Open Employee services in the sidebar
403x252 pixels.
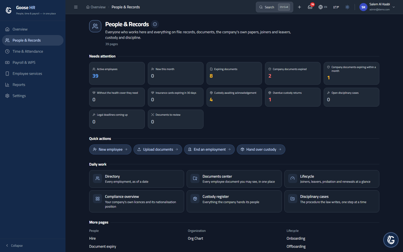click(33, 74)
